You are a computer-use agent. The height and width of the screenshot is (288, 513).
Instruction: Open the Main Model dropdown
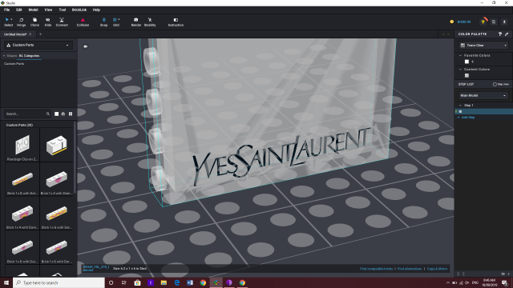coord(483,95)
